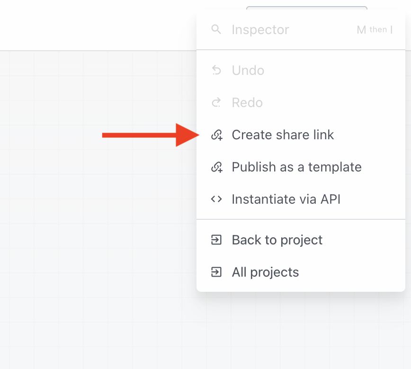Click the exit arrow icon beside All projects
This screenshot has height=369, width=411.
[216, 272]
